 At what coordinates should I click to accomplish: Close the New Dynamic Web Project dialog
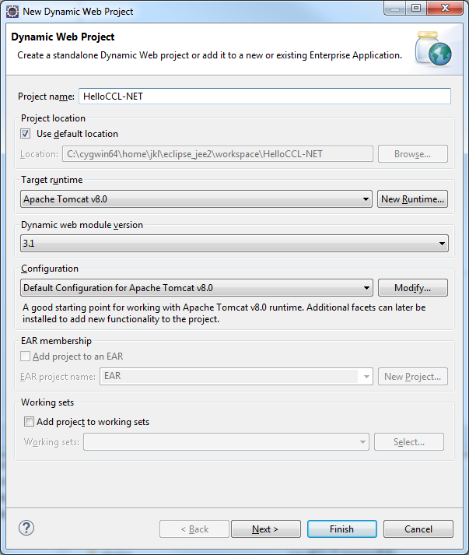pyautogui.click(x=445, y=9)
